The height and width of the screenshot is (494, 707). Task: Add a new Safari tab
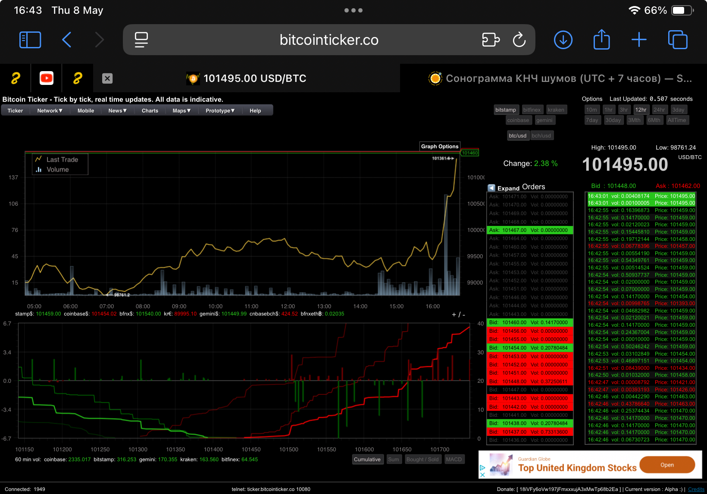[x=639, y=40]
